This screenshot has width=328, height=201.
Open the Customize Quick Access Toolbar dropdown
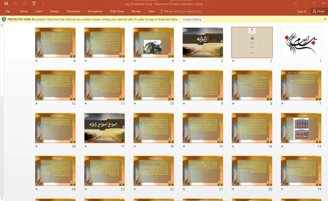click(43, 3)
